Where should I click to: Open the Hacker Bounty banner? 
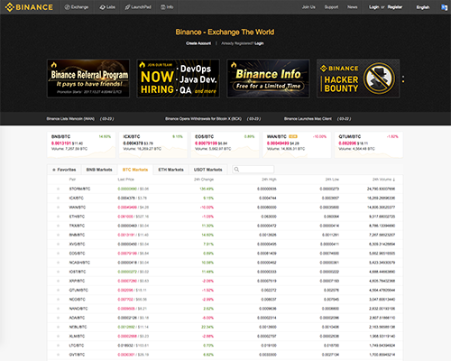pos(358,79)
